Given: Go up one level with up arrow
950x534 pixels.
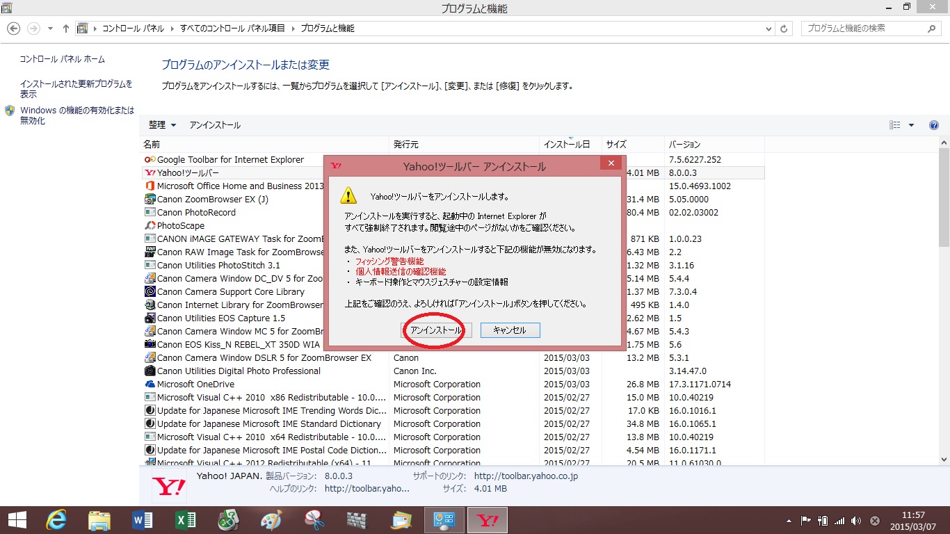Looking at the screenshot, I should pyautogui.click(x=66, y=29).
